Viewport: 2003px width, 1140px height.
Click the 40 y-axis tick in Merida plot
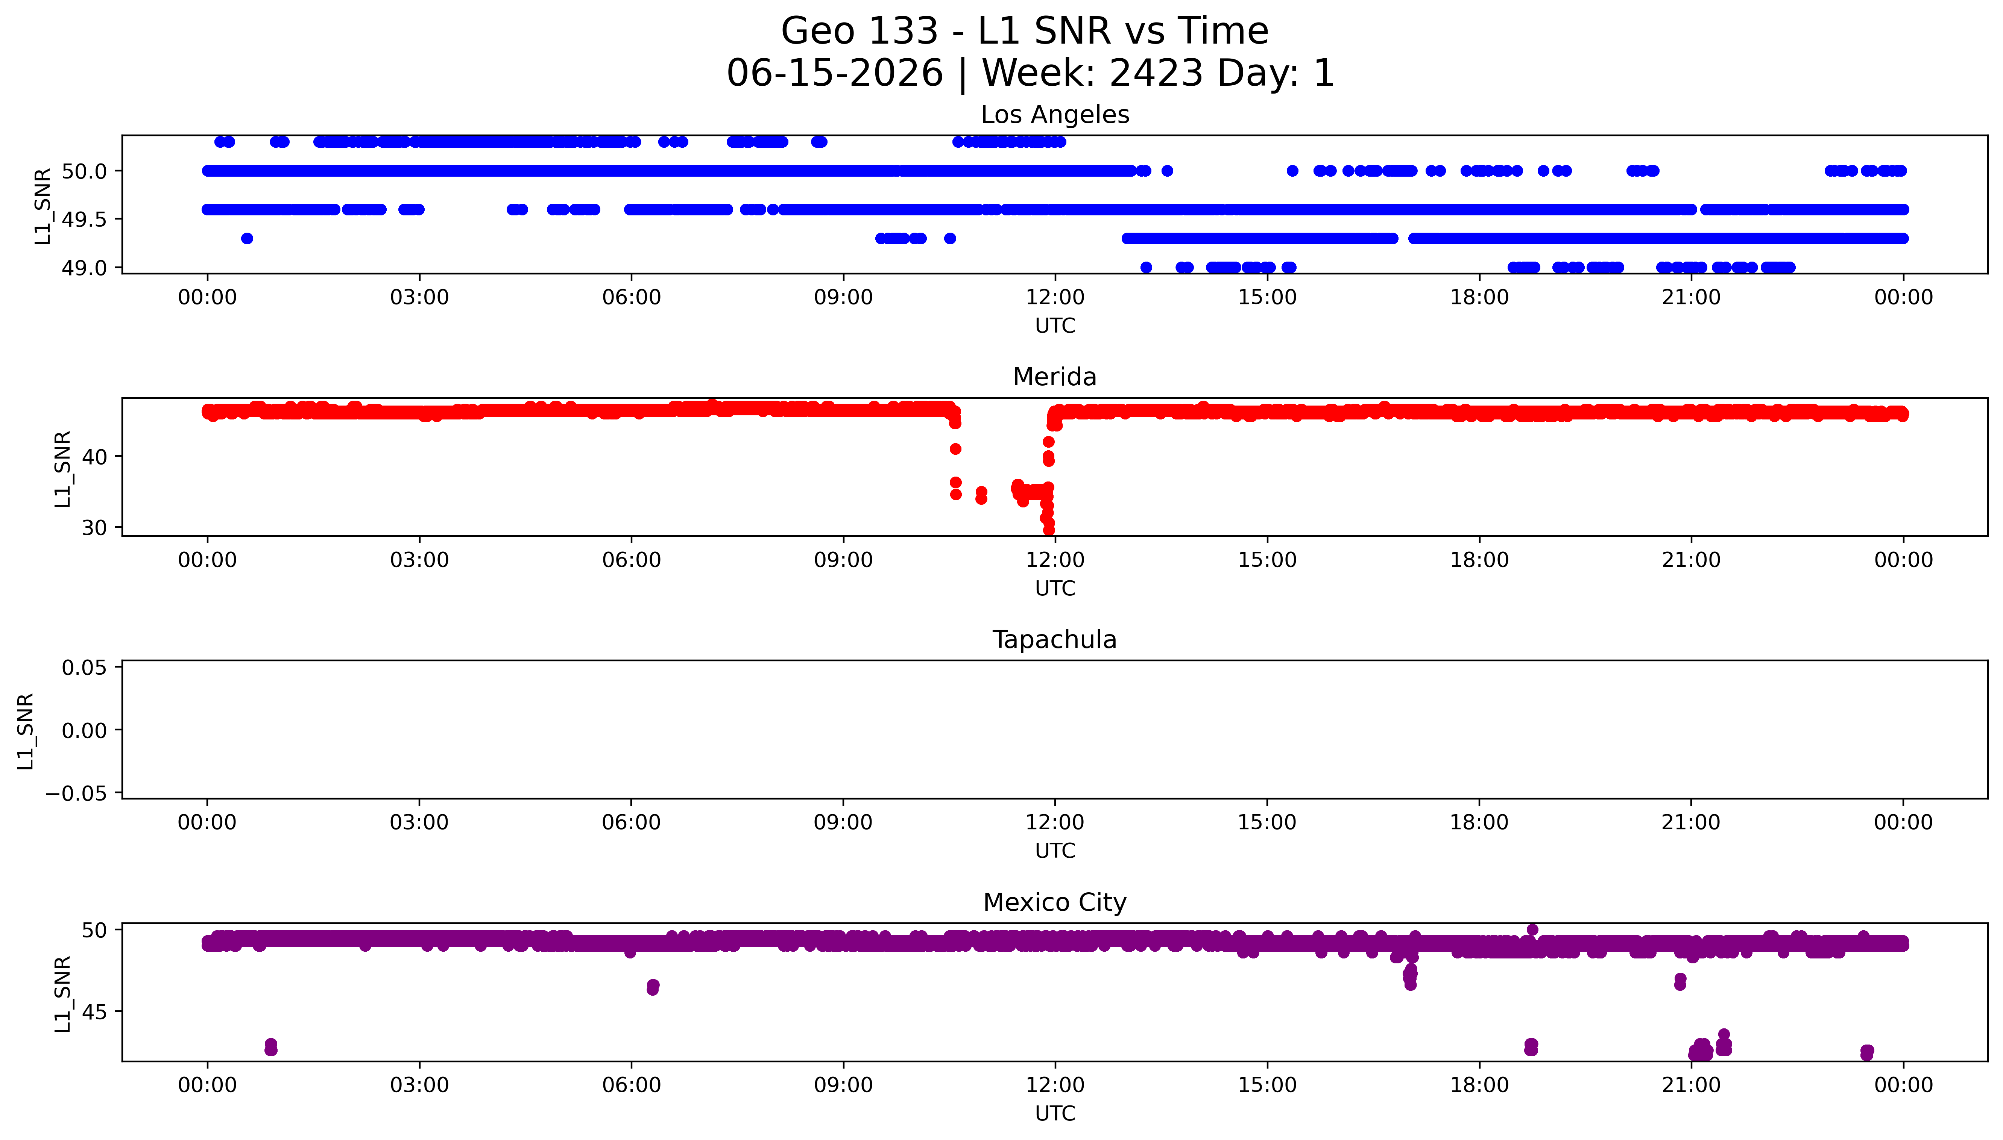(94, 456)
